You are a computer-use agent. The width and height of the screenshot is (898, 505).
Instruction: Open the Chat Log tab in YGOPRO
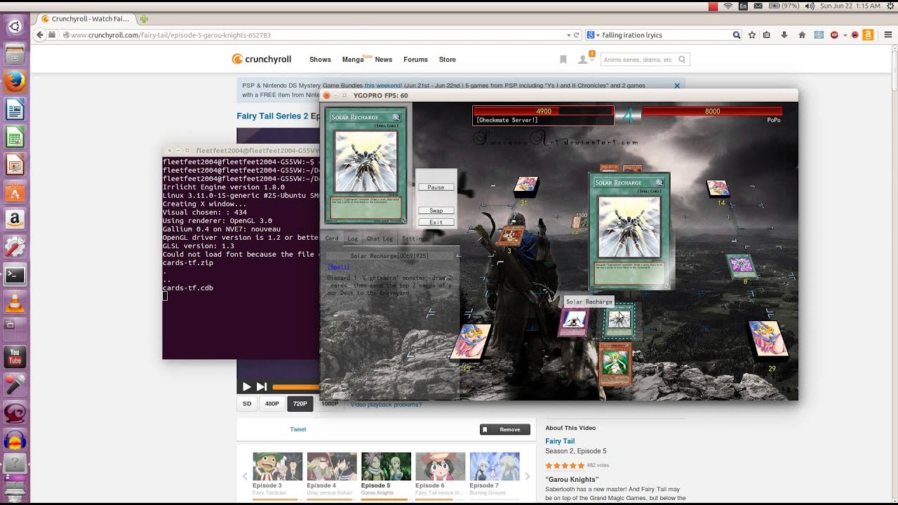[380, 238]
